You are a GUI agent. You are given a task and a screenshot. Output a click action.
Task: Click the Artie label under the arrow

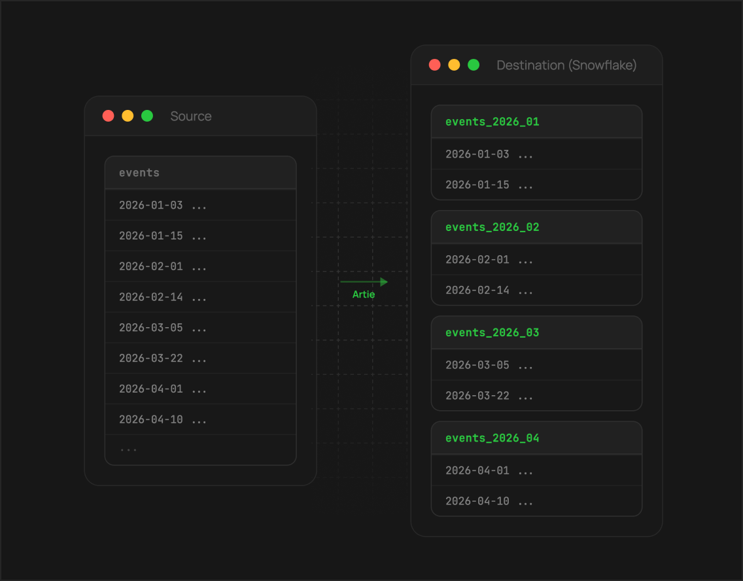(x=364, y=294)
